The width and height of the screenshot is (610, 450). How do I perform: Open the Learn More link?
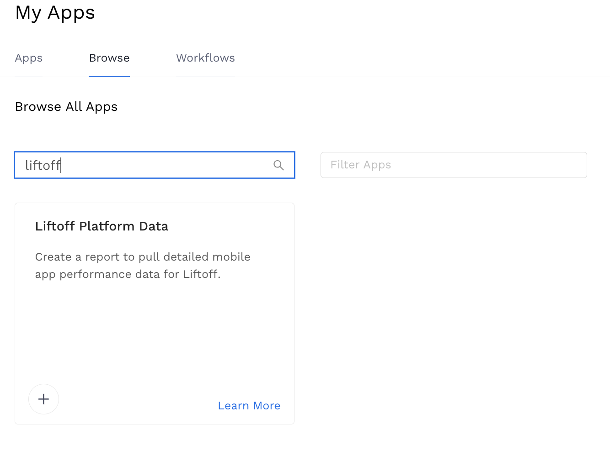[x=249, y=406]
